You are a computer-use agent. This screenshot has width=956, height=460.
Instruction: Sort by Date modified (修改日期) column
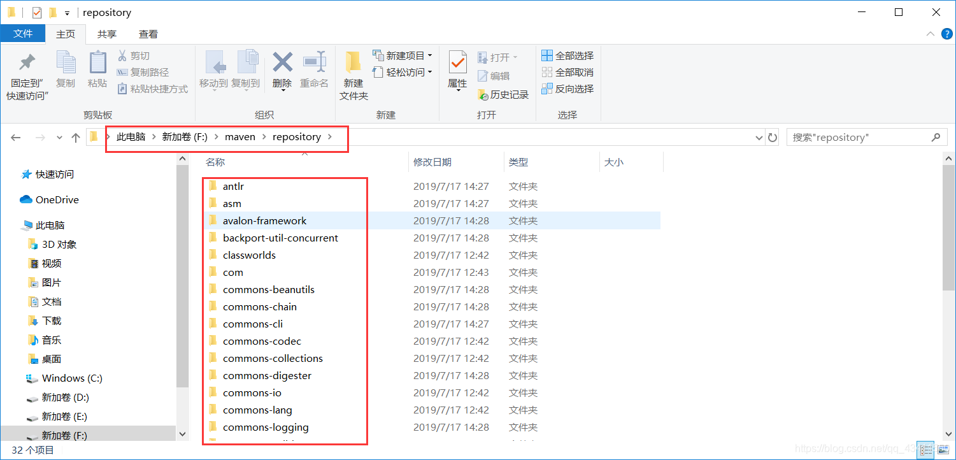point(432,162)
